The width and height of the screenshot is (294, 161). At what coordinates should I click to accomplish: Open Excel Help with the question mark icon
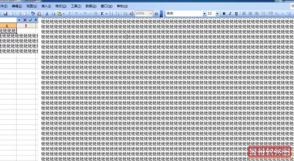(x=156, y=14)
